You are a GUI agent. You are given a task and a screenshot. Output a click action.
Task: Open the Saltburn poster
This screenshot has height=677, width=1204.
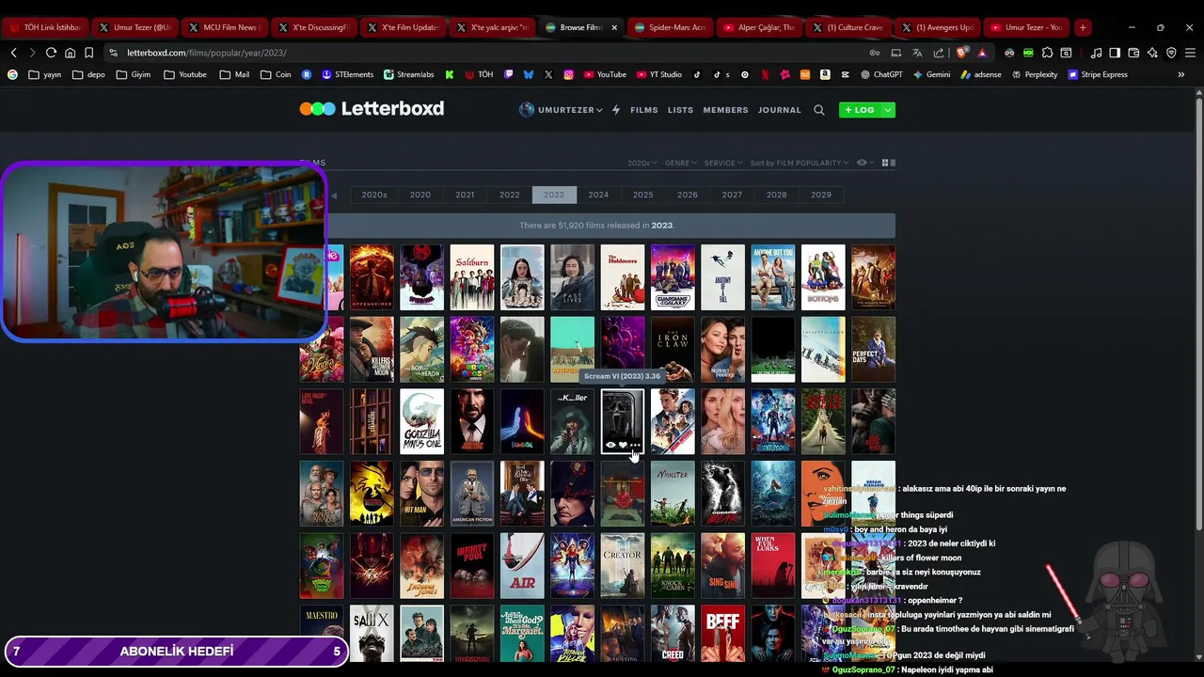pos(471,277)
